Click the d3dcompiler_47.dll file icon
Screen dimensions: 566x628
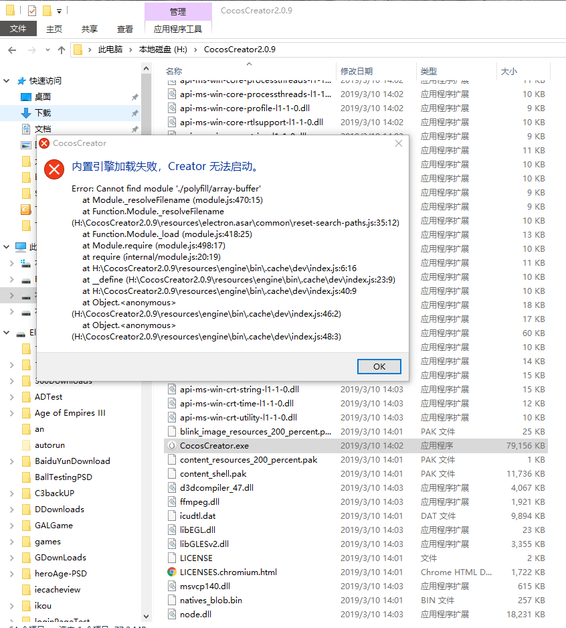pyautogui.click(x=172, y=488)
